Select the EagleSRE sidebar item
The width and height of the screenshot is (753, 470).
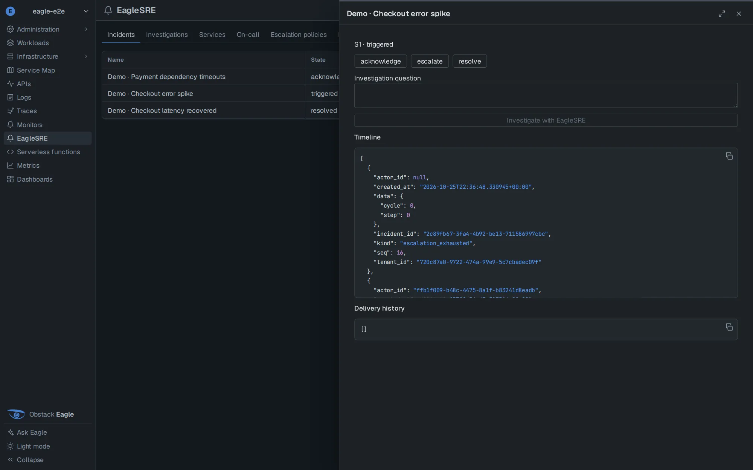click(x=48, y=138)
